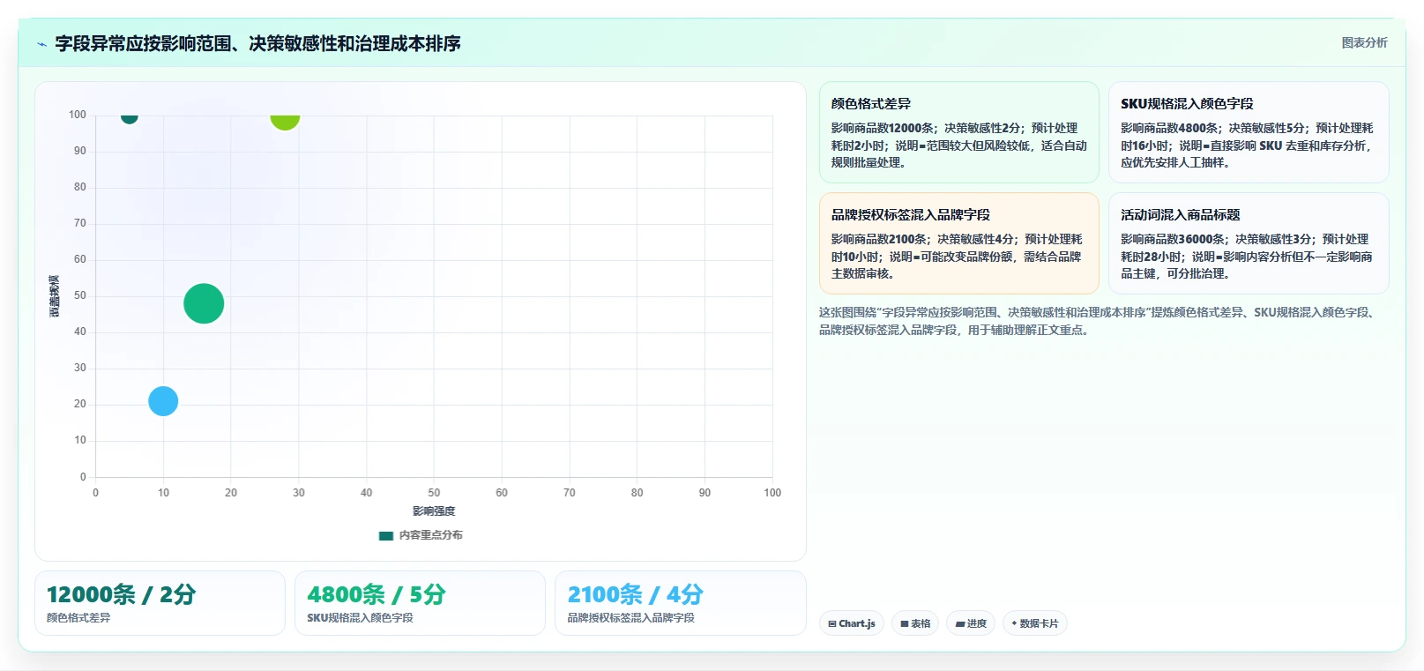Click the 内容重点分布 legend label
Viewport: 1424px width, 671px height.
click(430, 535)
